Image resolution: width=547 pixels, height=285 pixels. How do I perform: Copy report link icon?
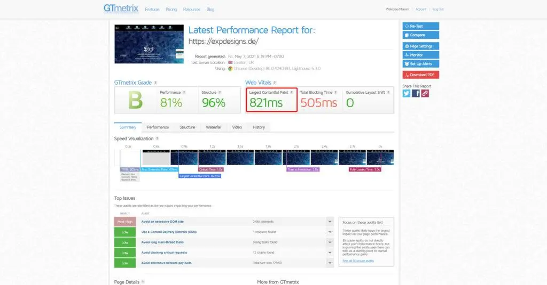tap(425, 93)
